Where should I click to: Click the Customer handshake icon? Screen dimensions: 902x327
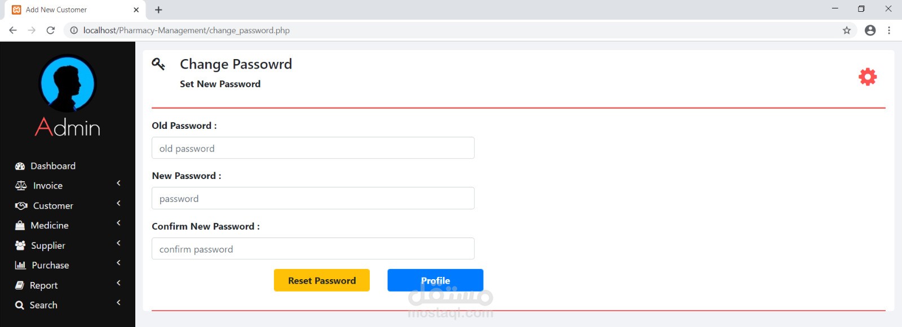[x=21, y=206]
